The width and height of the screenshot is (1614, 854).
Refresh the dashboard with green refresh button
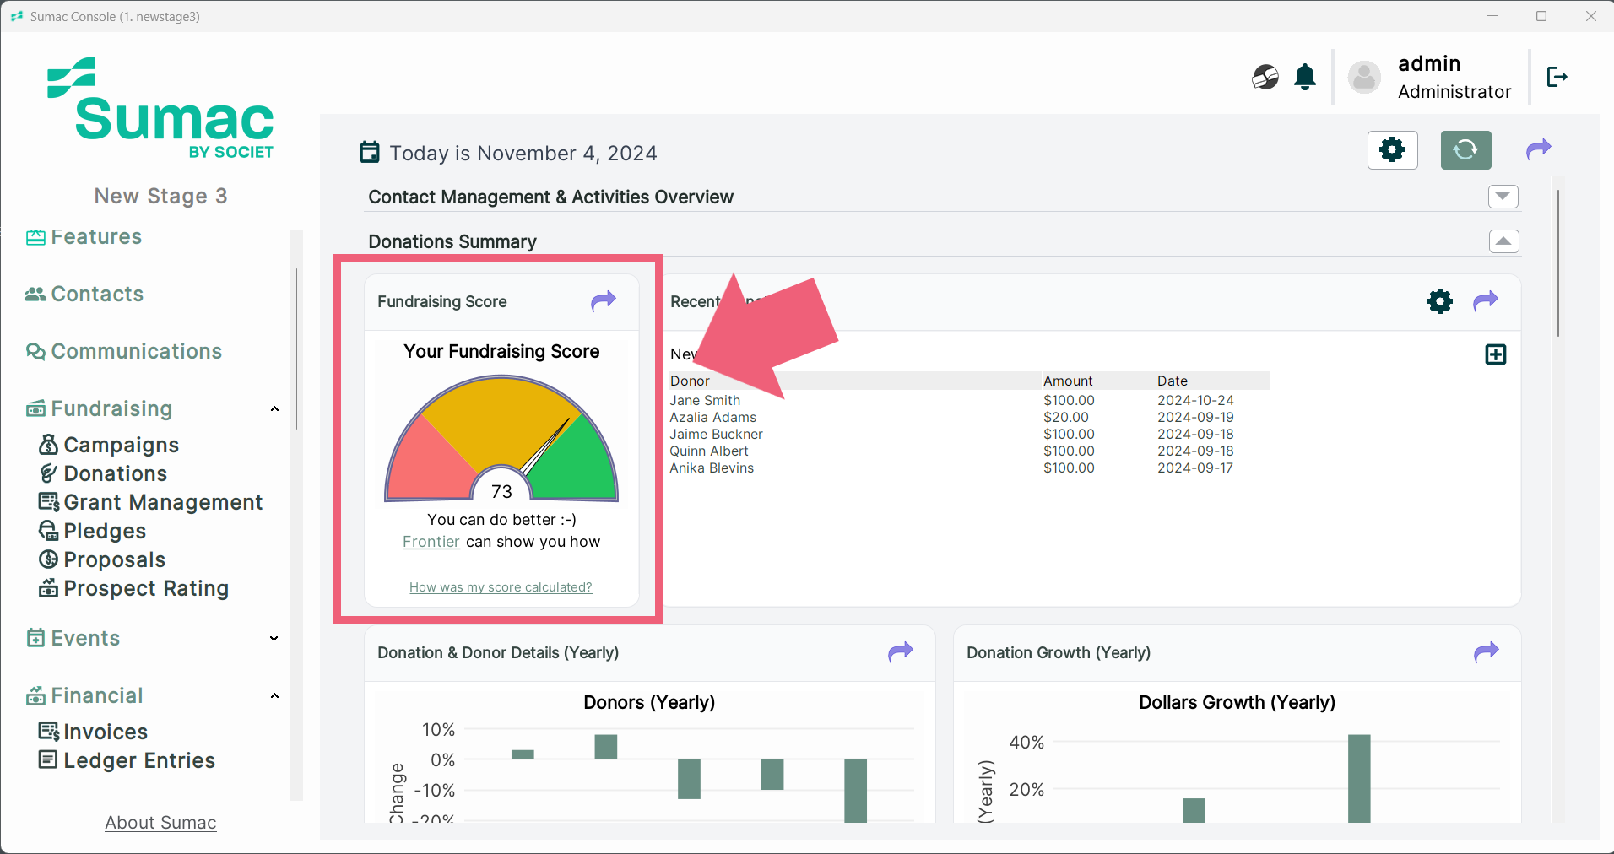[x=1465, y=150]
